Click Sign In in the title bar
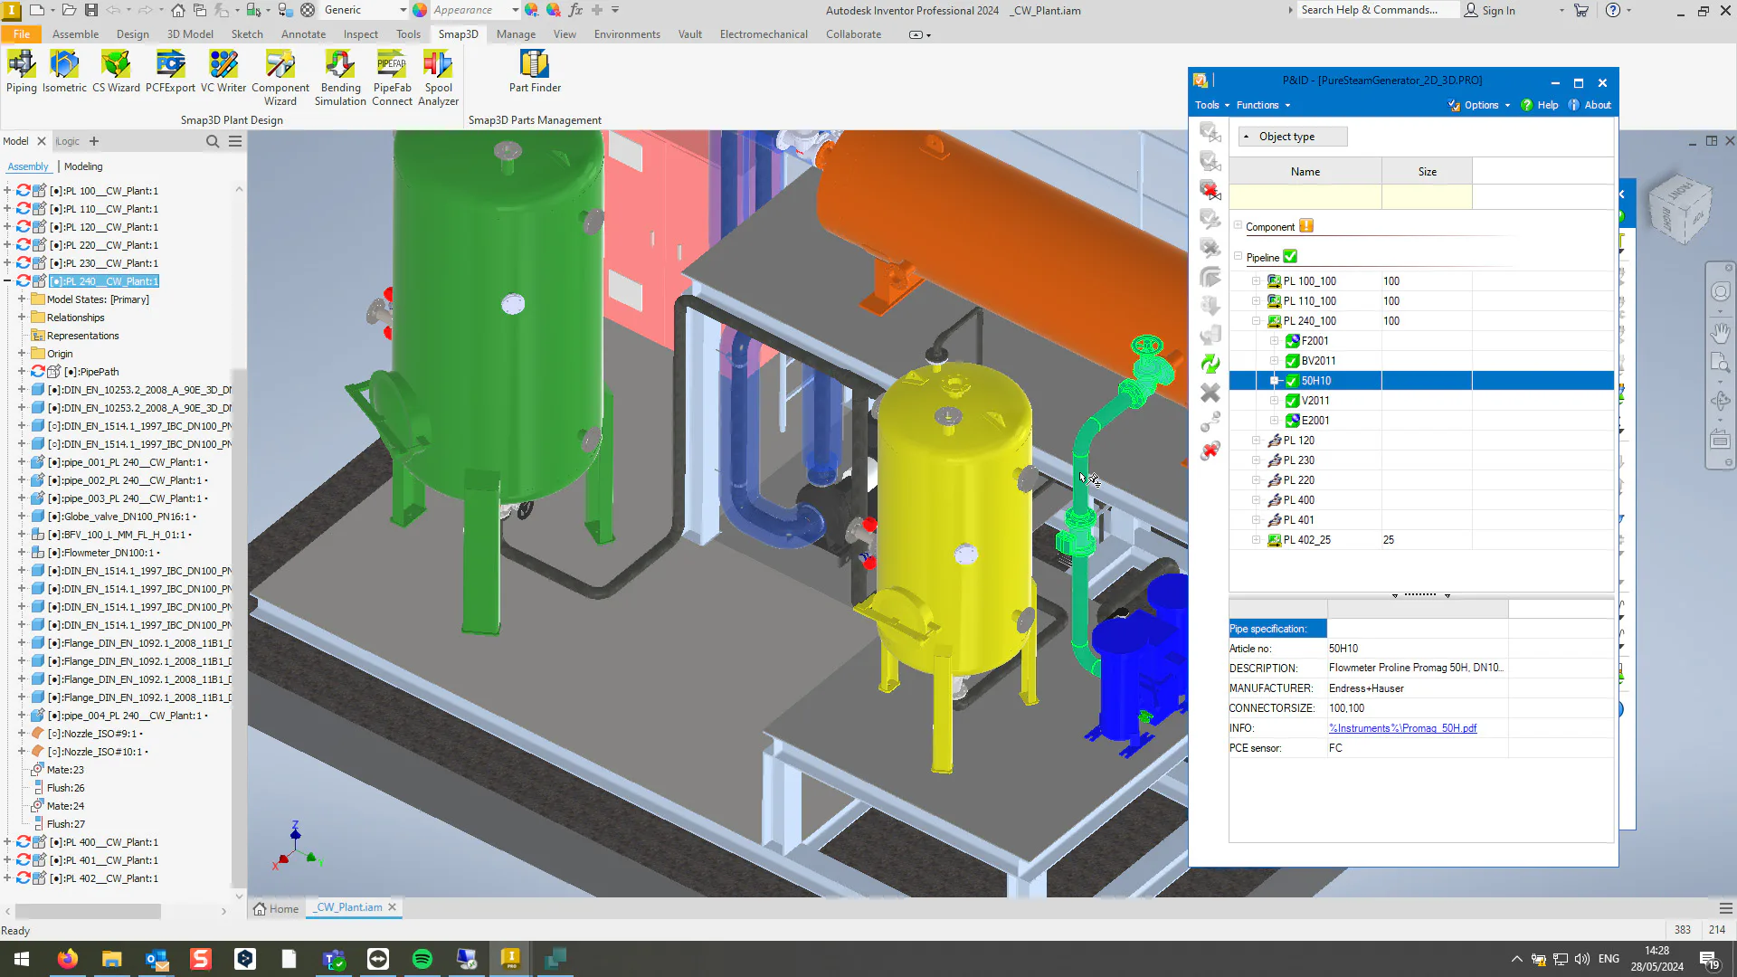Screen dimensions: 1737x977 pos(1490,10)
